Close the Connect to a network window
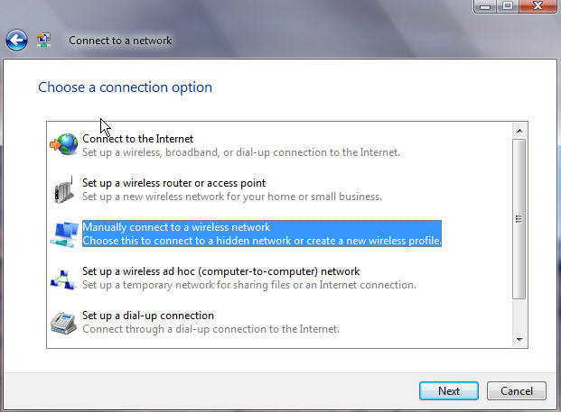This screenshot has height=412, width=561. (538, 6)
